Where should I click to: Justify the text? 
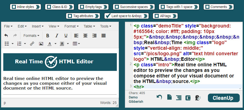point(104,36)
